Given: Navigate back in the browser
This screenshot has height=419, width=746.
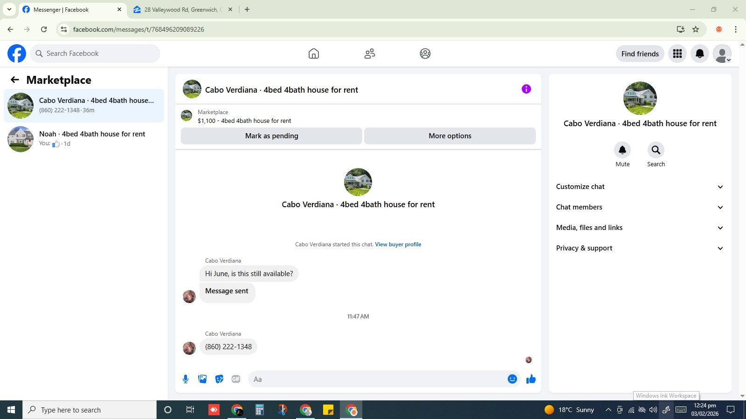Looking at the screenshot, I should (x=10, y=29).
